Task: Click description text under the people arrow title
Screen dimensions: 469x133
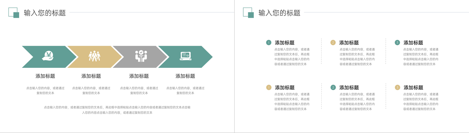Action: [91, 90]
